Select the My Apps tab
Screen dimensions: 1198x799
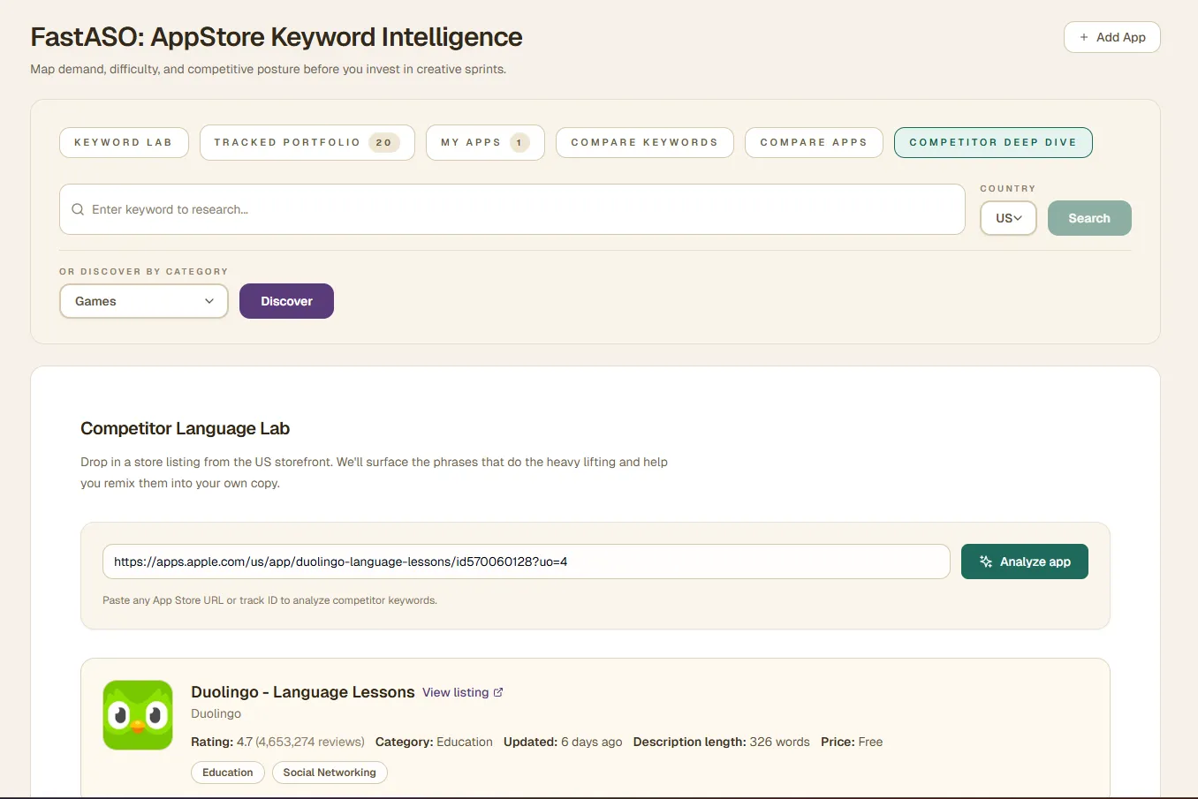click(484, 142)
